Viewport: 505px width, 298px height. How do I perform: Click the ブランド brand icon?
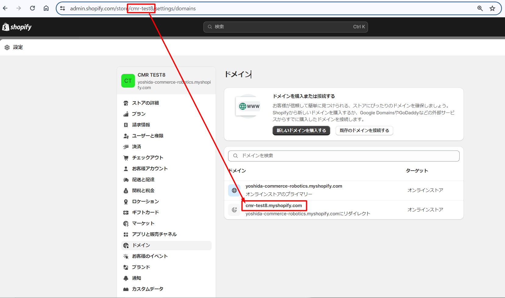126,267
